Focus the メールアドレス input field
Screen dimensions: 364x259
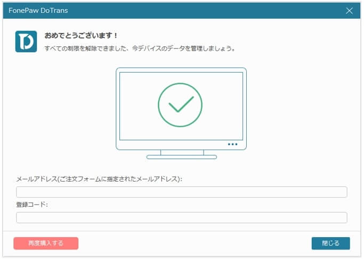182,192
